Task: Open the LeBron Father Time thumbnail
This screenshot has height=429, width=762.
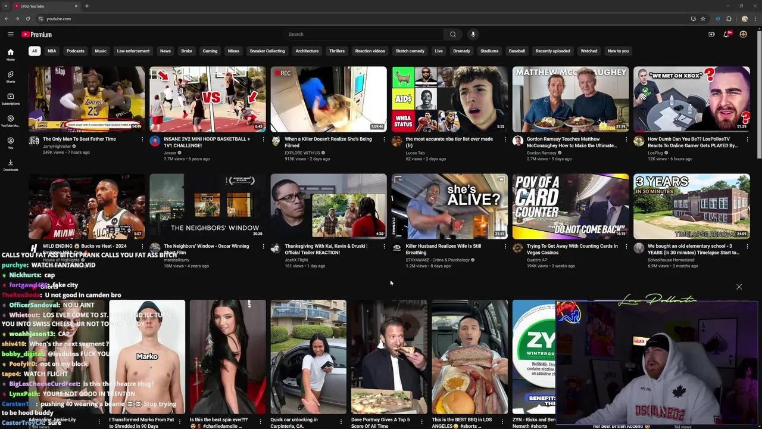Action: click(x=86, y=99)
